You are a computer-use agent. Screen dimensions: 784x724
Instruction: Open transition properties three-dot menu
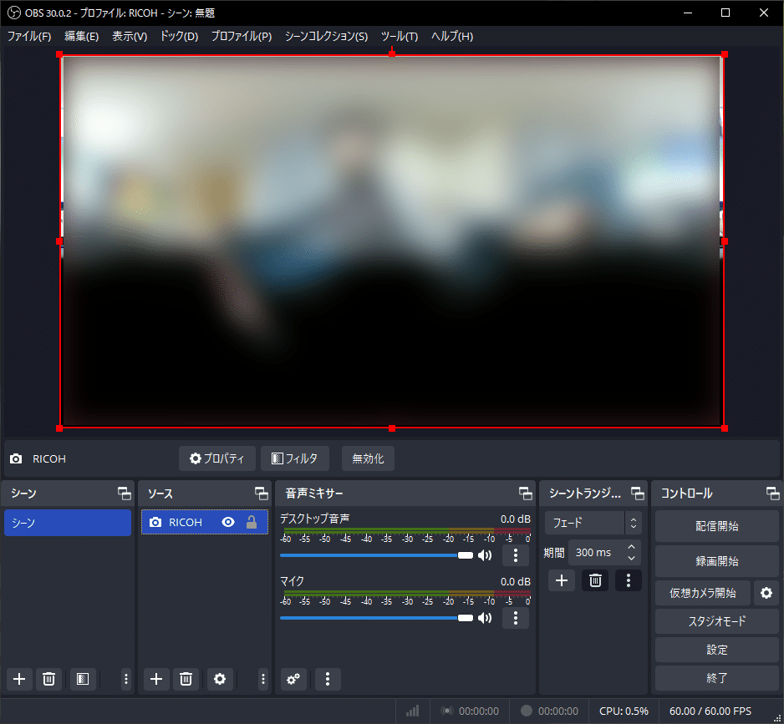pos(629,580)
